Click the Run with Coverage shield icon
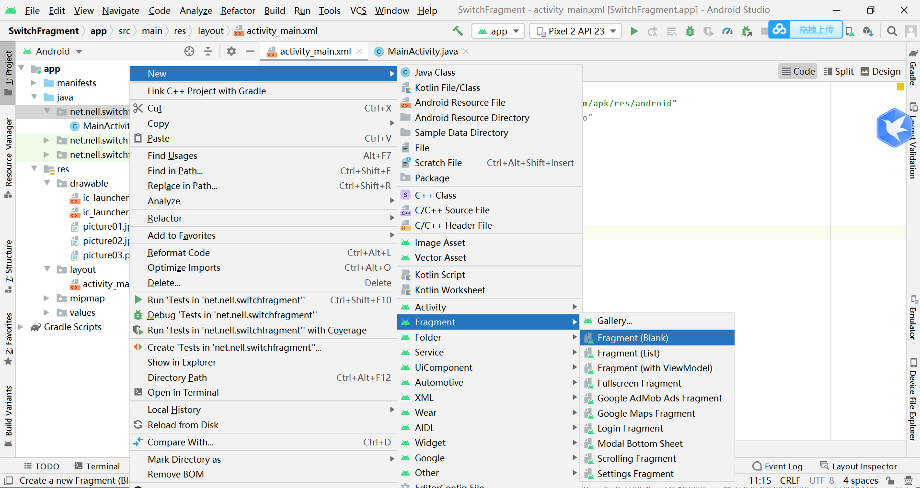Screen dimensions: 920x488 708,31
